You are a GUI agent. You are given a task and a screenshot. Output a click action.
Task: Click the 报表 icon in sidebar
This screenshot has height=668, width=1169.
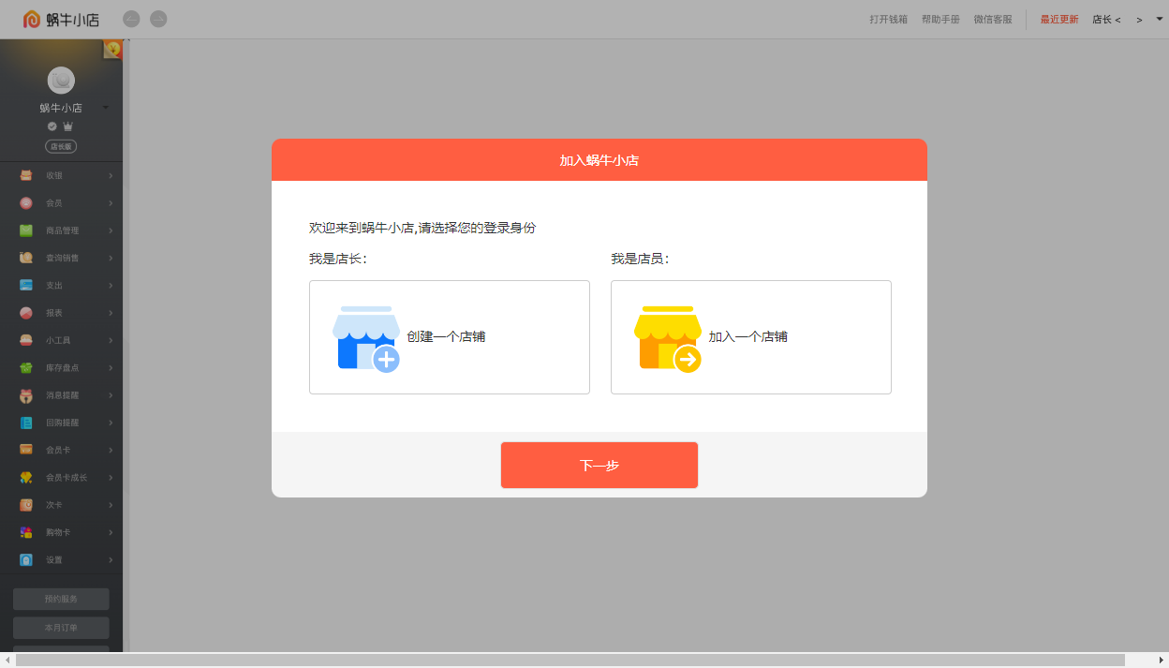pyautogui.click(x=26, y=312)
